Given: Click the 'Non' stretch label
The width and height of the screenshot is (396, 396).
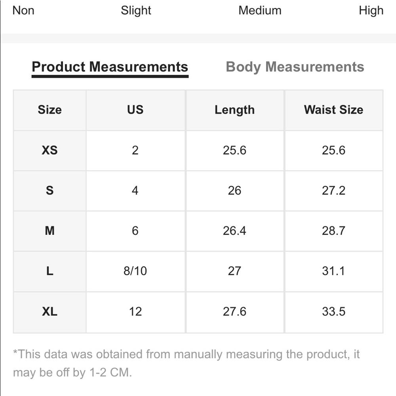Looking at the screenshot, I should point(23,10).
